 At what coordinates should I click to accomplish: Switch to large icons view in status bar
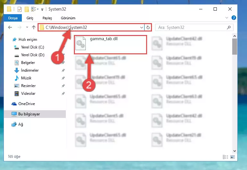pos(233,157)
